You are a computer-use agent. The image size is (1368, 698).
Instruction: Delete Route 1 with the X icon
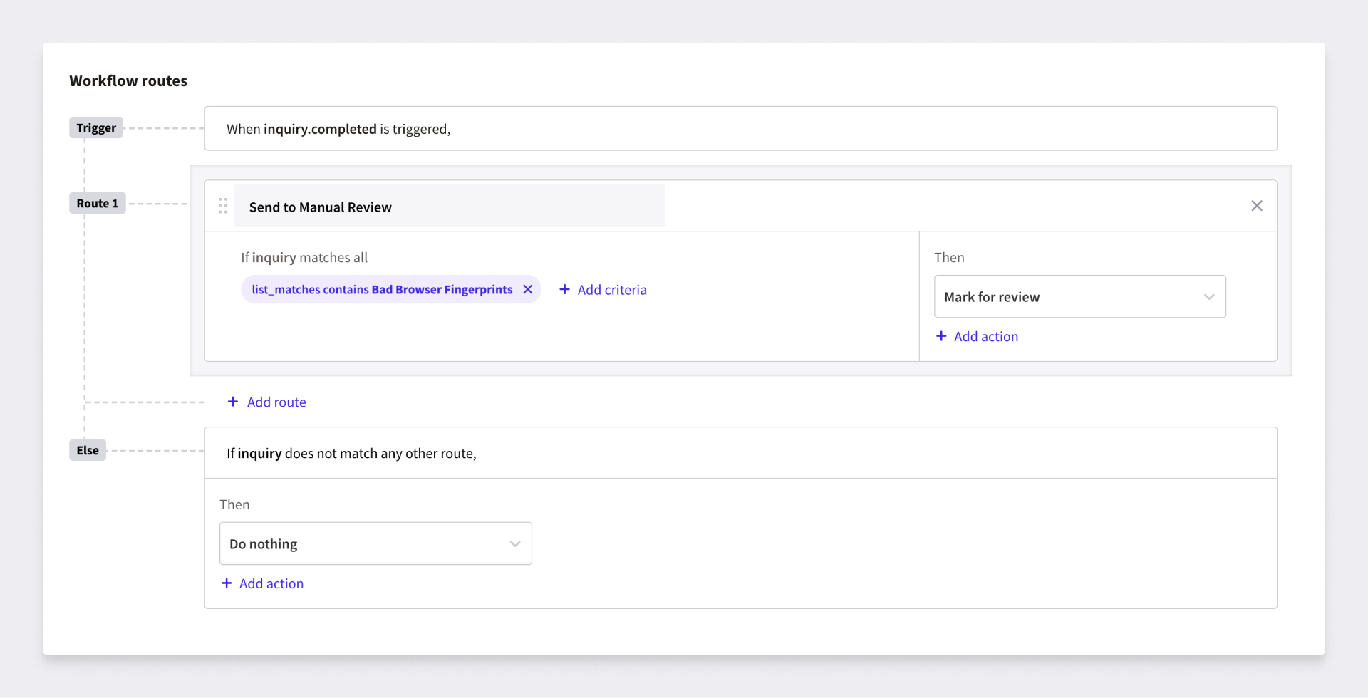click(x=1257, y=206)
